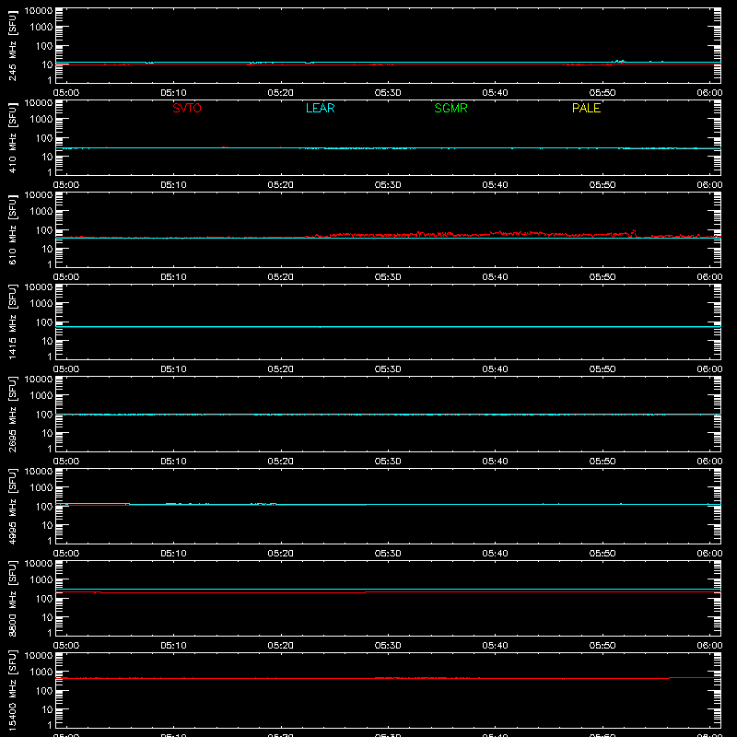Screen dimensions: 737x737
Task: Click the 05:40 tick below the 2695 MHz plot
Action: click(x=495, y=462)
